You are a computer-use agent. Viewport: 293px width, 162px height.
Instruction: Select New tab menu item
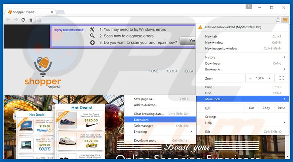point(242,36)
